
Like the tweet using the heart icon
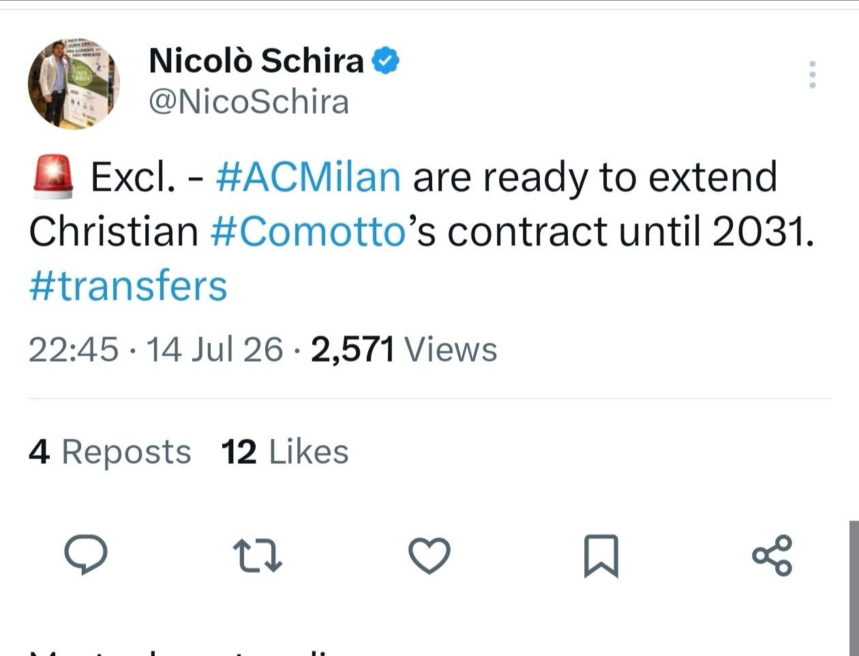click(429, 555)
